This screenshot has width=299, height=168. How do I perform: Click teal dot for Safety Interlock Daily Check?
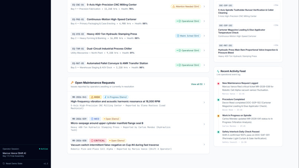(218, 132)
